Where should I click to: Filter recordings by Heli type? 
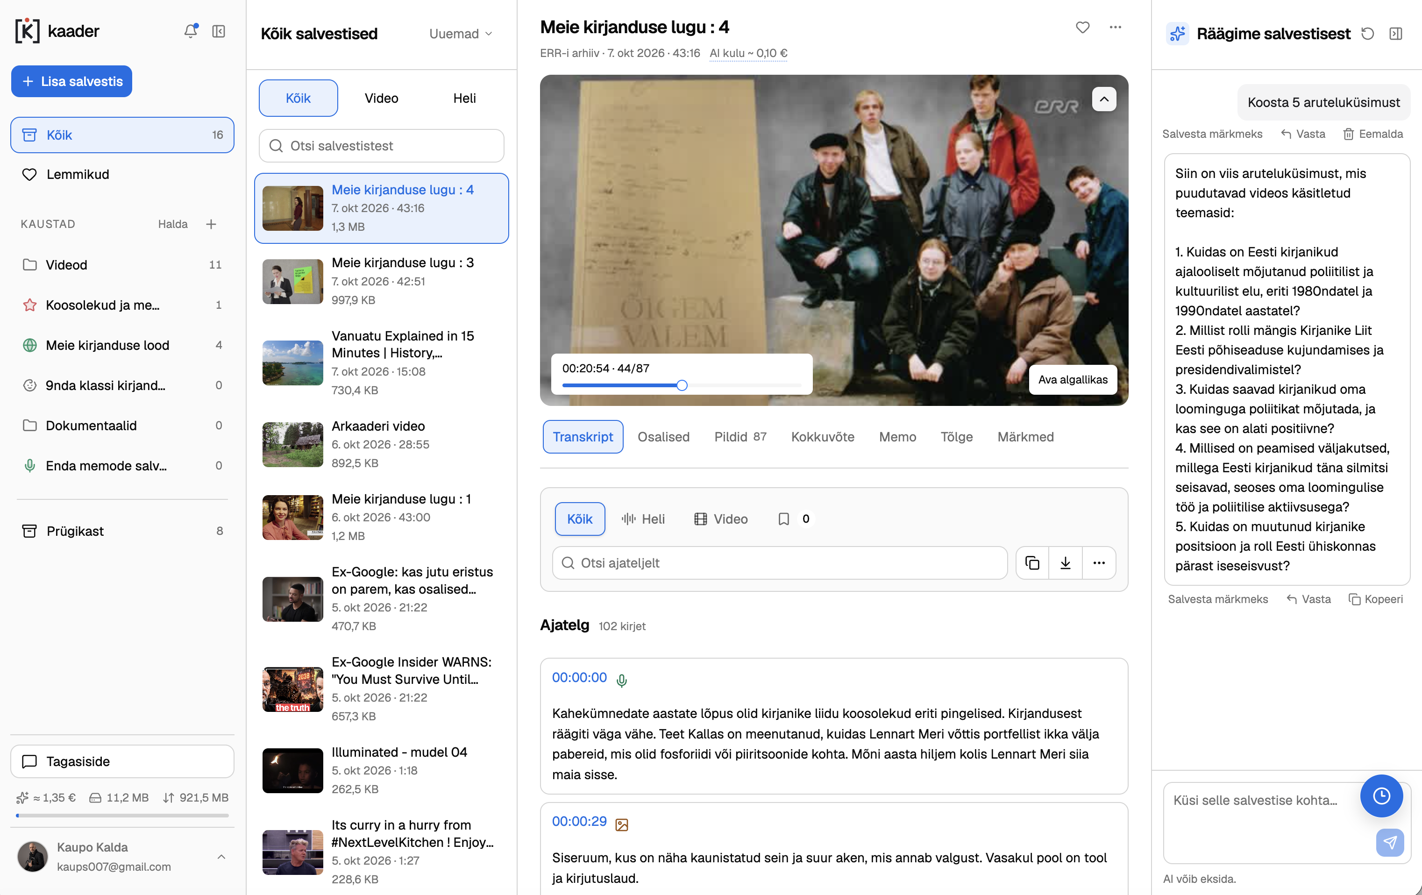click(x=464, y=98)
